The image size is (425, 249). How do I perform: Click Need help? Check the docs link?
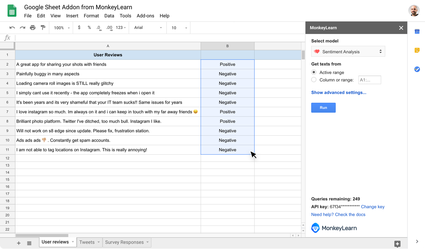pyautogui.click(x=338, y=214)
